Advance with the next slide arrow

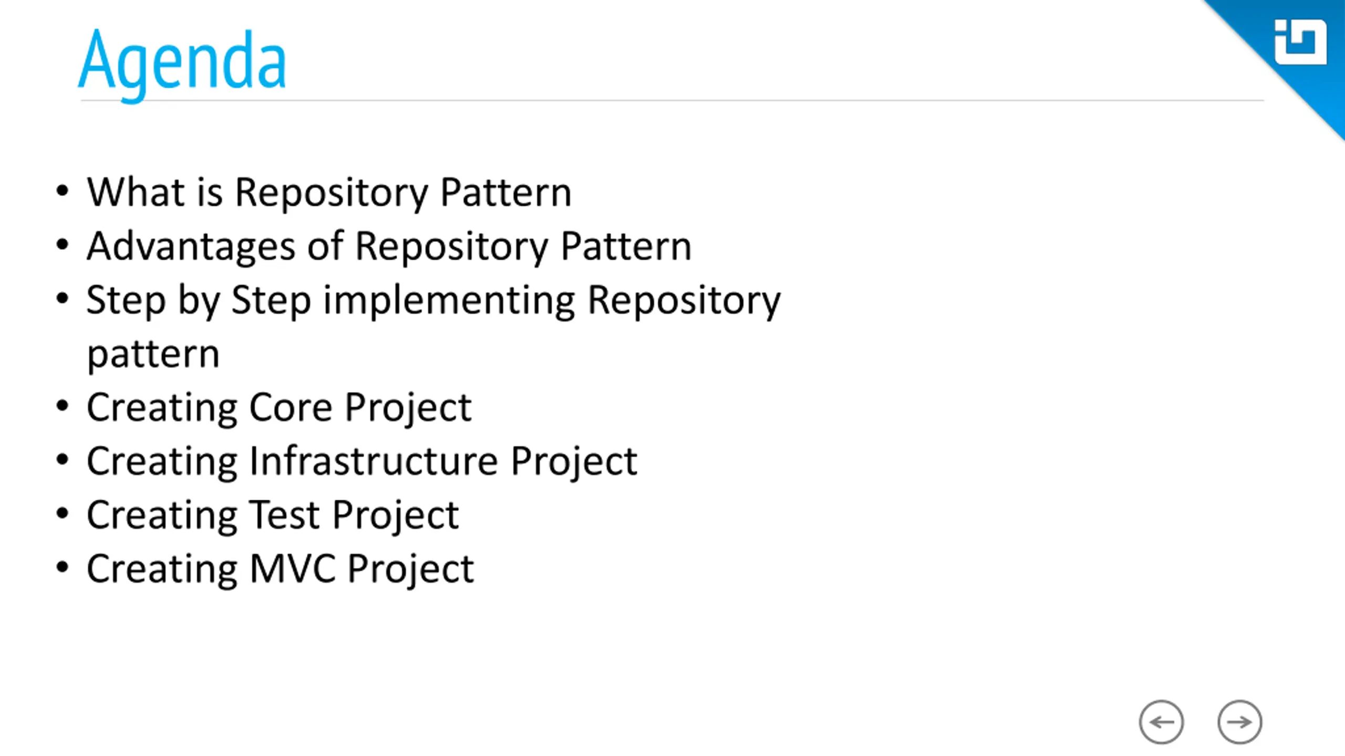[1239, 722]
